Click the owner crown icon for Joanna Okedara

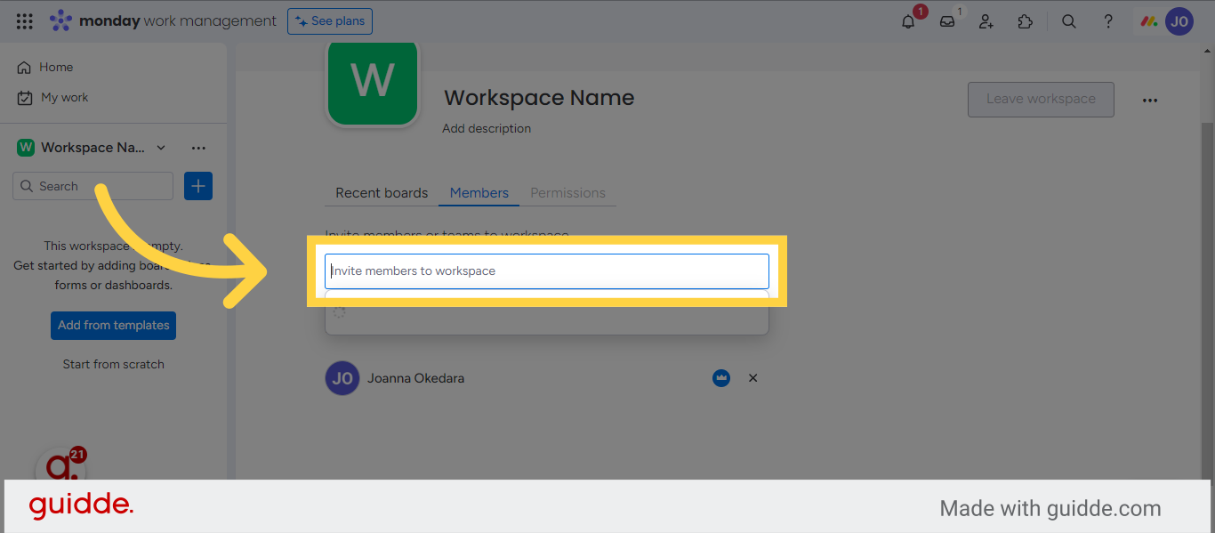click(x=721, y=378)
